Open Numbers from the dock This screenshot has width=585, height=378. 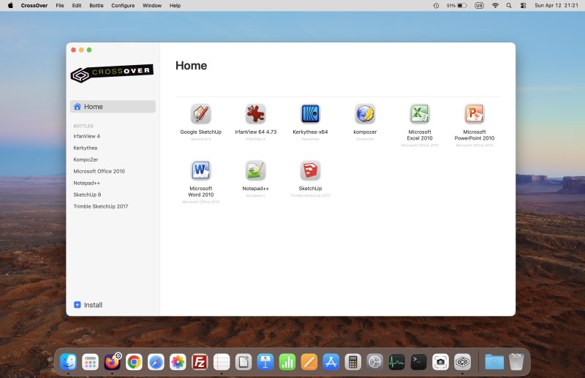[x=287, y=362]
